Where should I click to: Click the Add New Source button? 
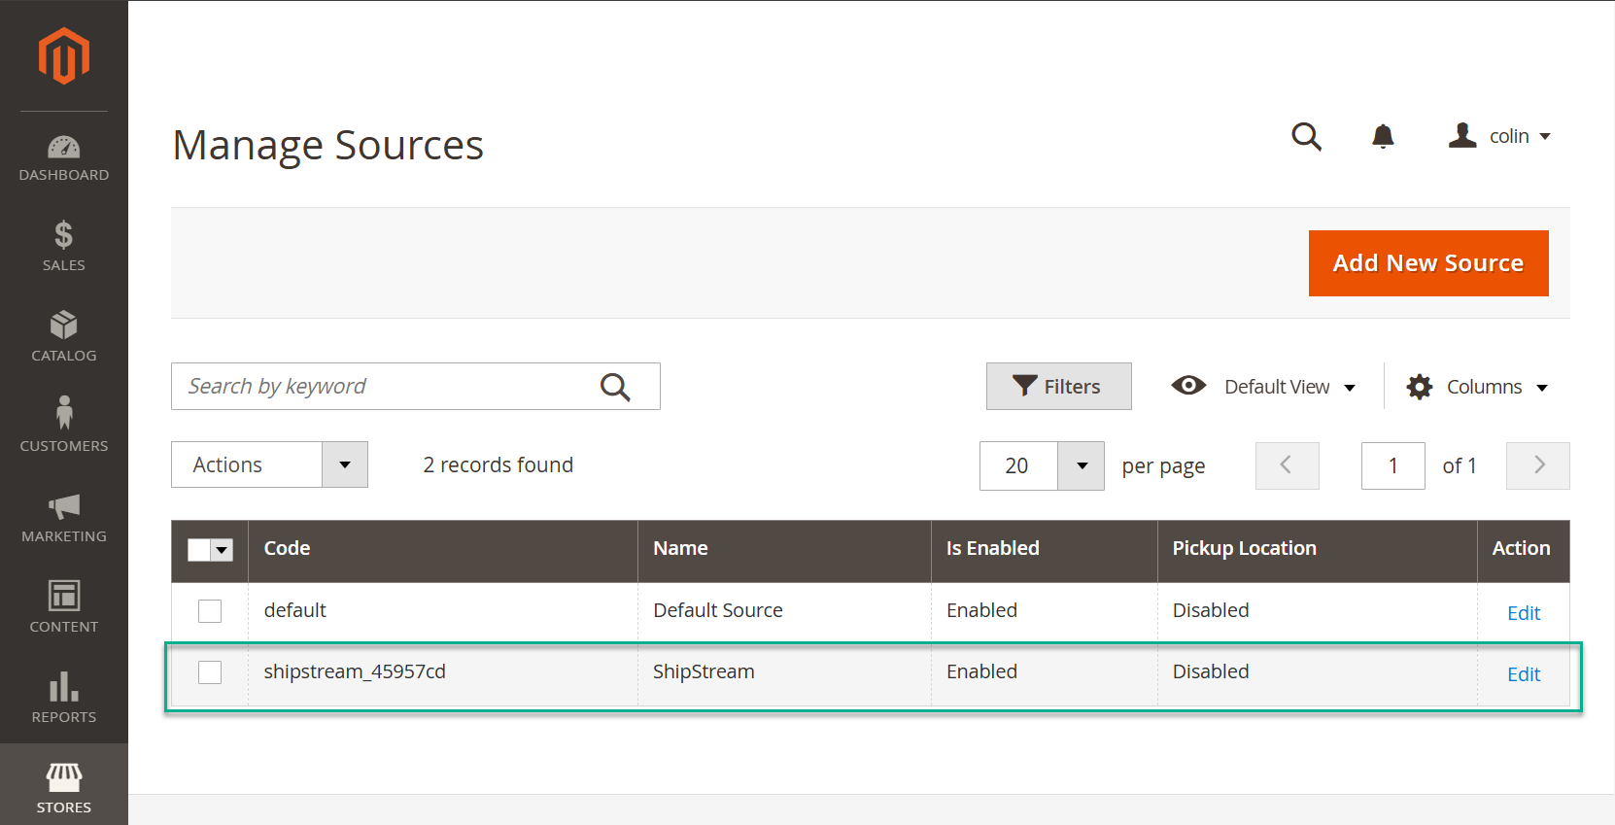pyautogui.click(x=1427, y=263)
